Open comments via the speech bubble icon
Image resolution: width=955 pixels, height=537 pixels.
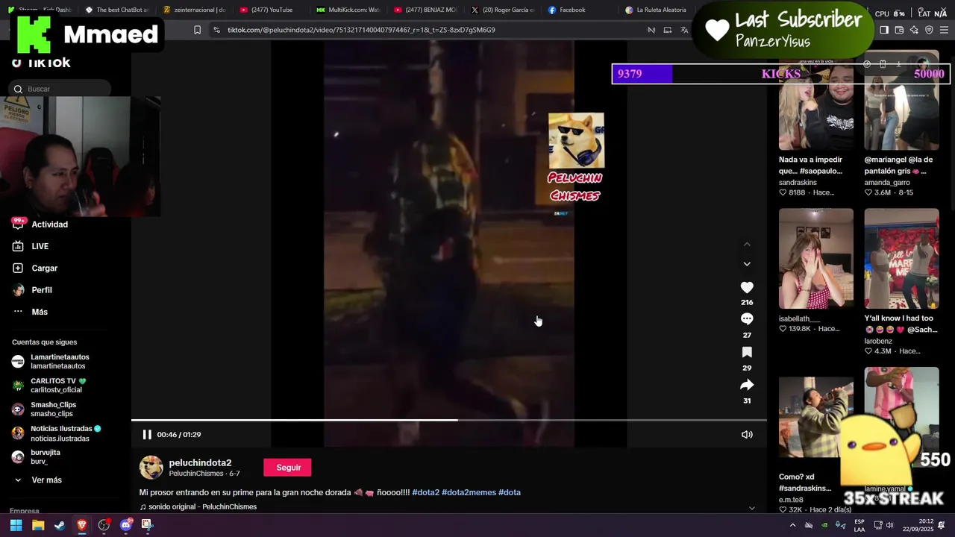pos(747,319)
